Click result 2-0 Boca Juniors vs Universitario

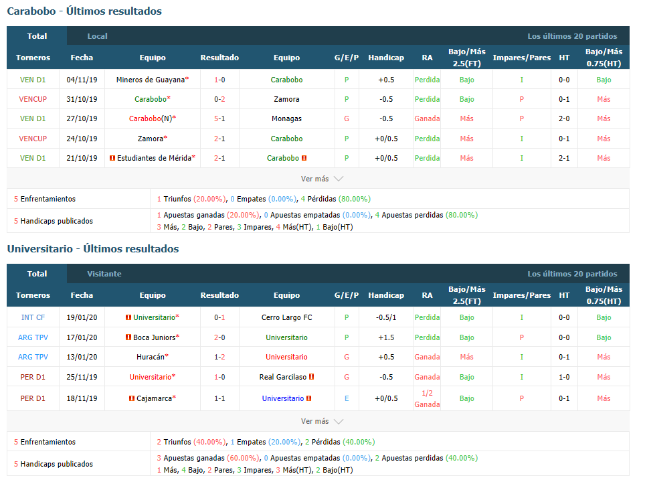(219, 337)
